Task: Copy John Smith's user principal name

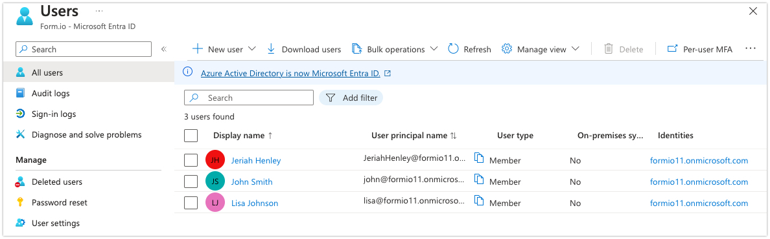Action: click(479, 180)
